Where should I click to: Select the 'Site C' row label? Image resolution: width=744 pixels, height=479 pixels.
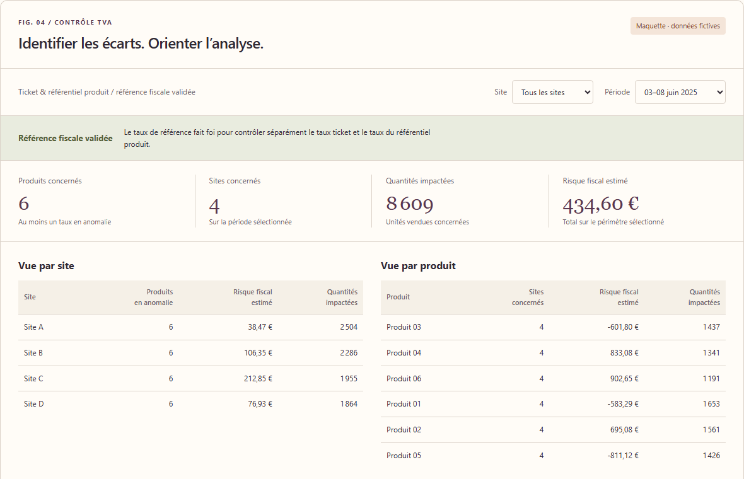click(33, 378)
